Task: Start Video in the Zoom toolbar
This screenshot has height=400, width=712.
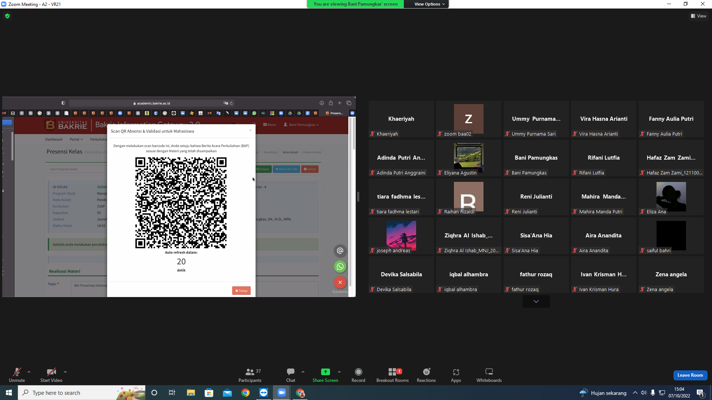Action: click(51, 375)
